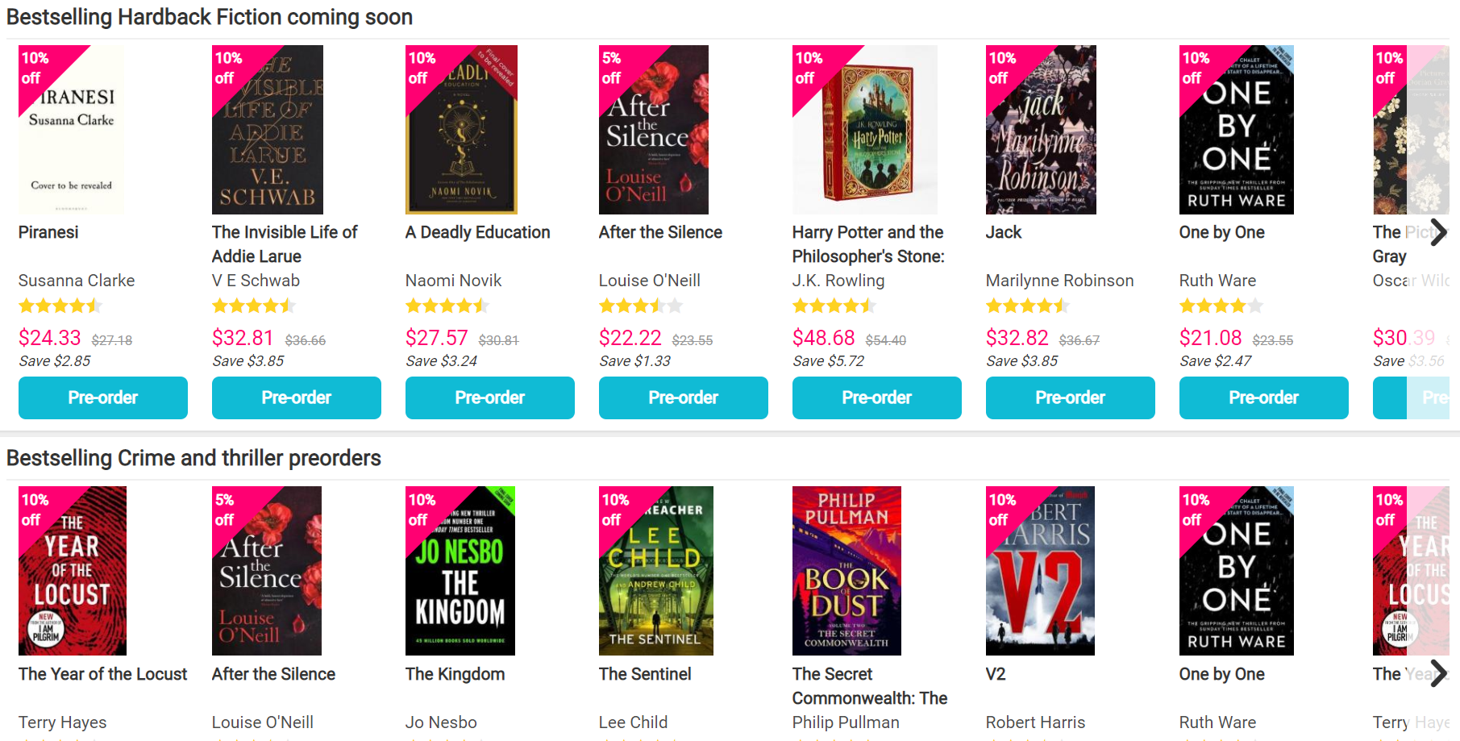Click the star rating under Piranesi
The width and height of the screenshot is (1460, 741).
click(x=60, y=306)
